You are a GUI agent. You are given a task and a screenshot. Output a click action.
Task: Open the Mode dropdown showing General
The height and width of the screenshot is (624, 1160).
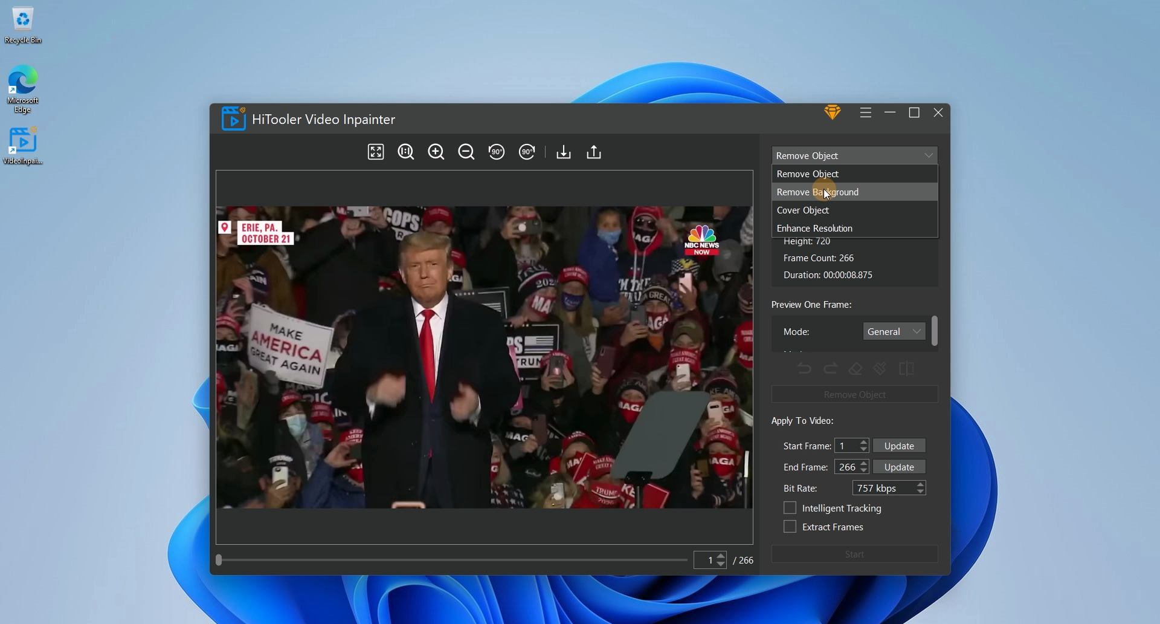pos(894,331)
